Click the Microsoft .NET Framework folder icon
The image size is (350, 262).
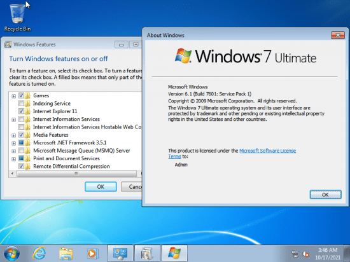point(27,142)
